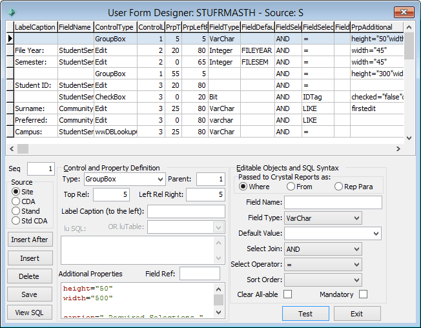This screenshot has height=328, width=421.
Task: Click the Delete button
Action: coord(29,276)
